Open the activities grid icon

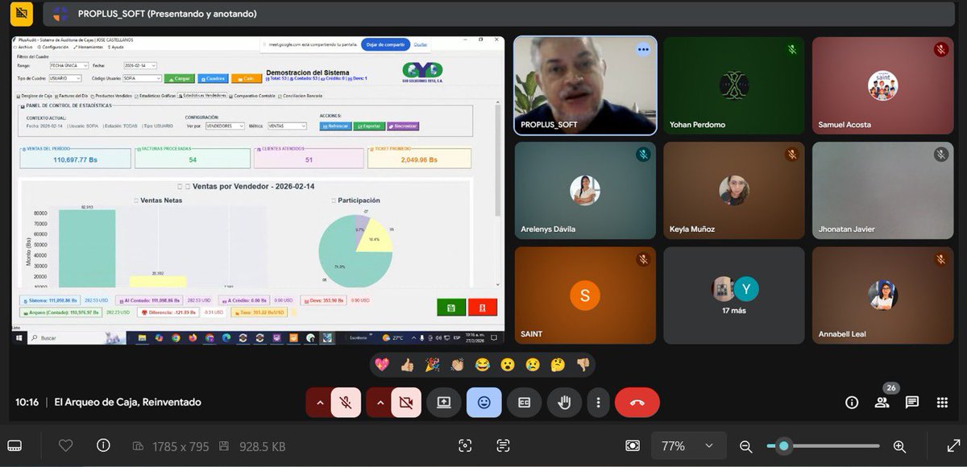(942, 403)
